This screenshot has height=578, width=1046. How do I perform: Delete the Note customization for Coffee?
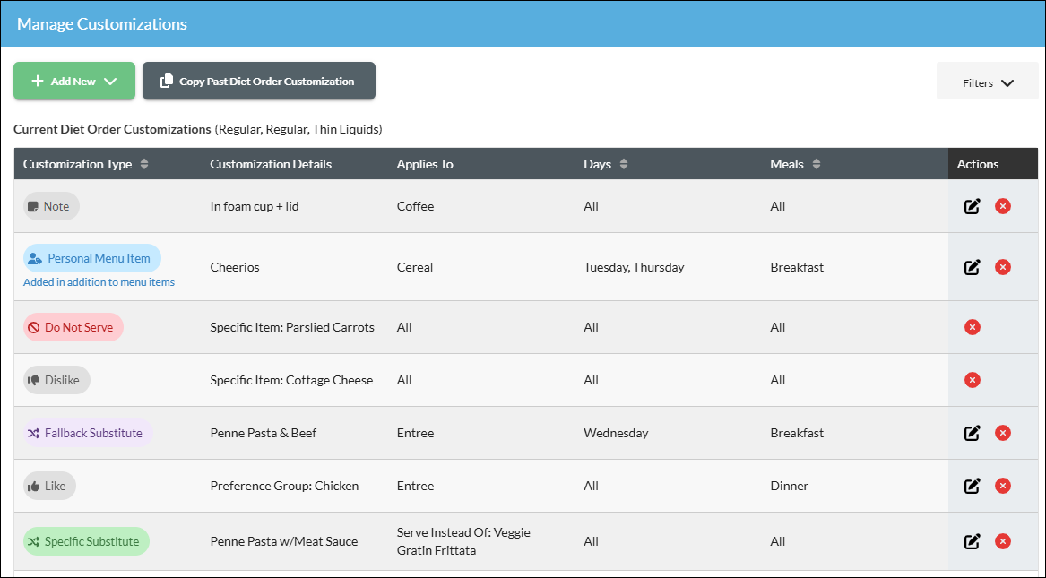click(x=1003, y=206)
